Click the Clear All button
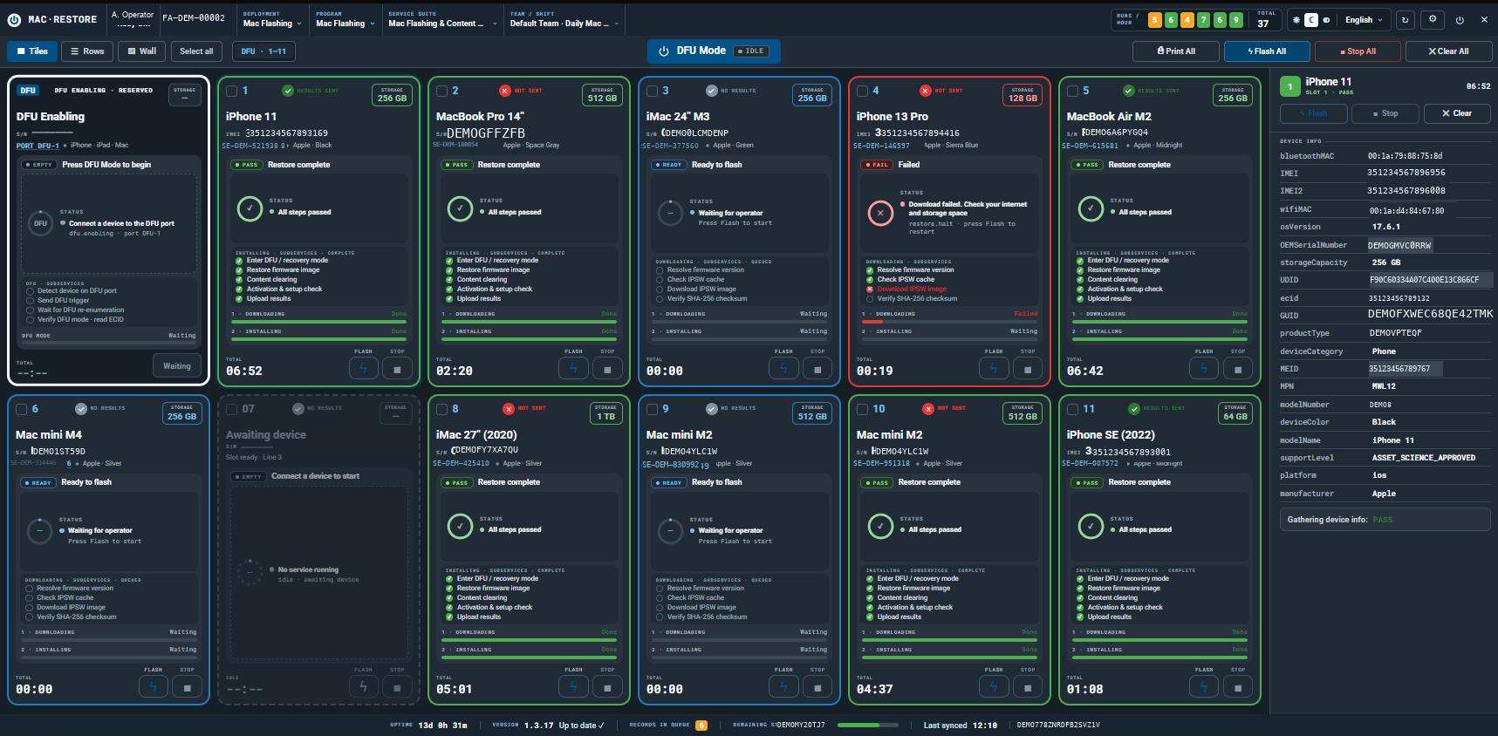1498x736 pixels. pyautogui.click(x=1448, y=51)
